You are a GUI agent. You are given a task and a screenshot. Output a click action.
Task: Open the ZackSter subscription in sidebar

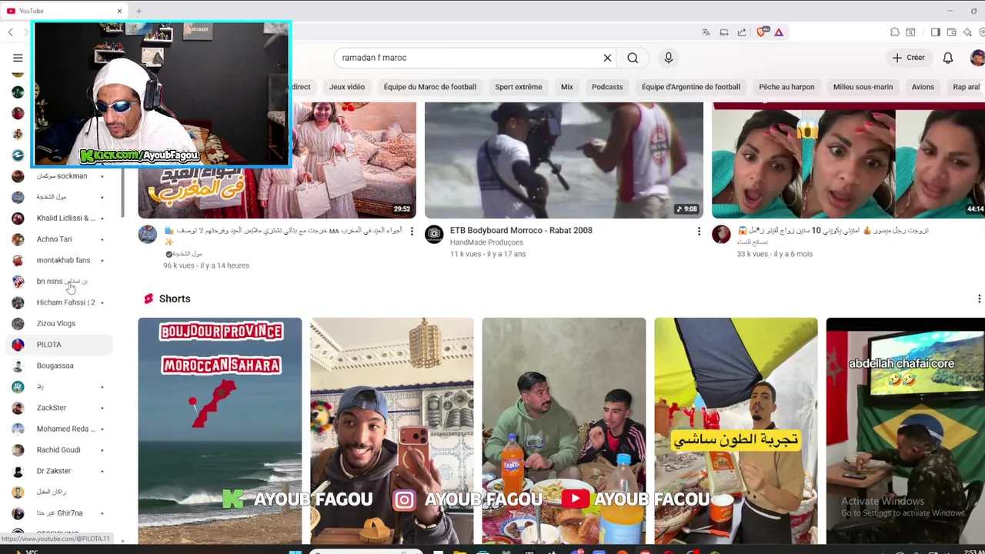(58, 408)
